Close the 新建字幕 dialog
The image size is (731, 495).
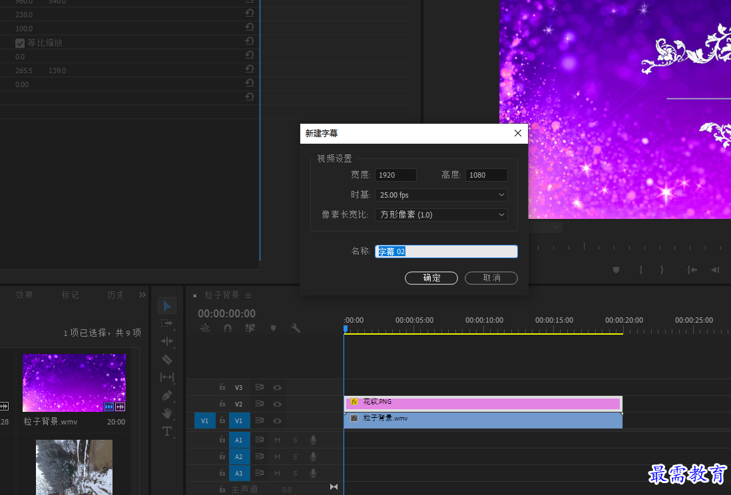click(x=517, y=133)
